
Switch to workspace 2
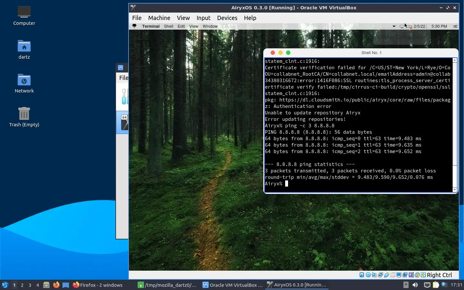click(22, 285)
